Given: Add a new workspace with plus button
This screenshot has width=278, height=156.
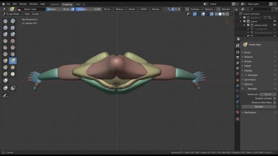Looking at the screenshot, I should tap(84, 4).
